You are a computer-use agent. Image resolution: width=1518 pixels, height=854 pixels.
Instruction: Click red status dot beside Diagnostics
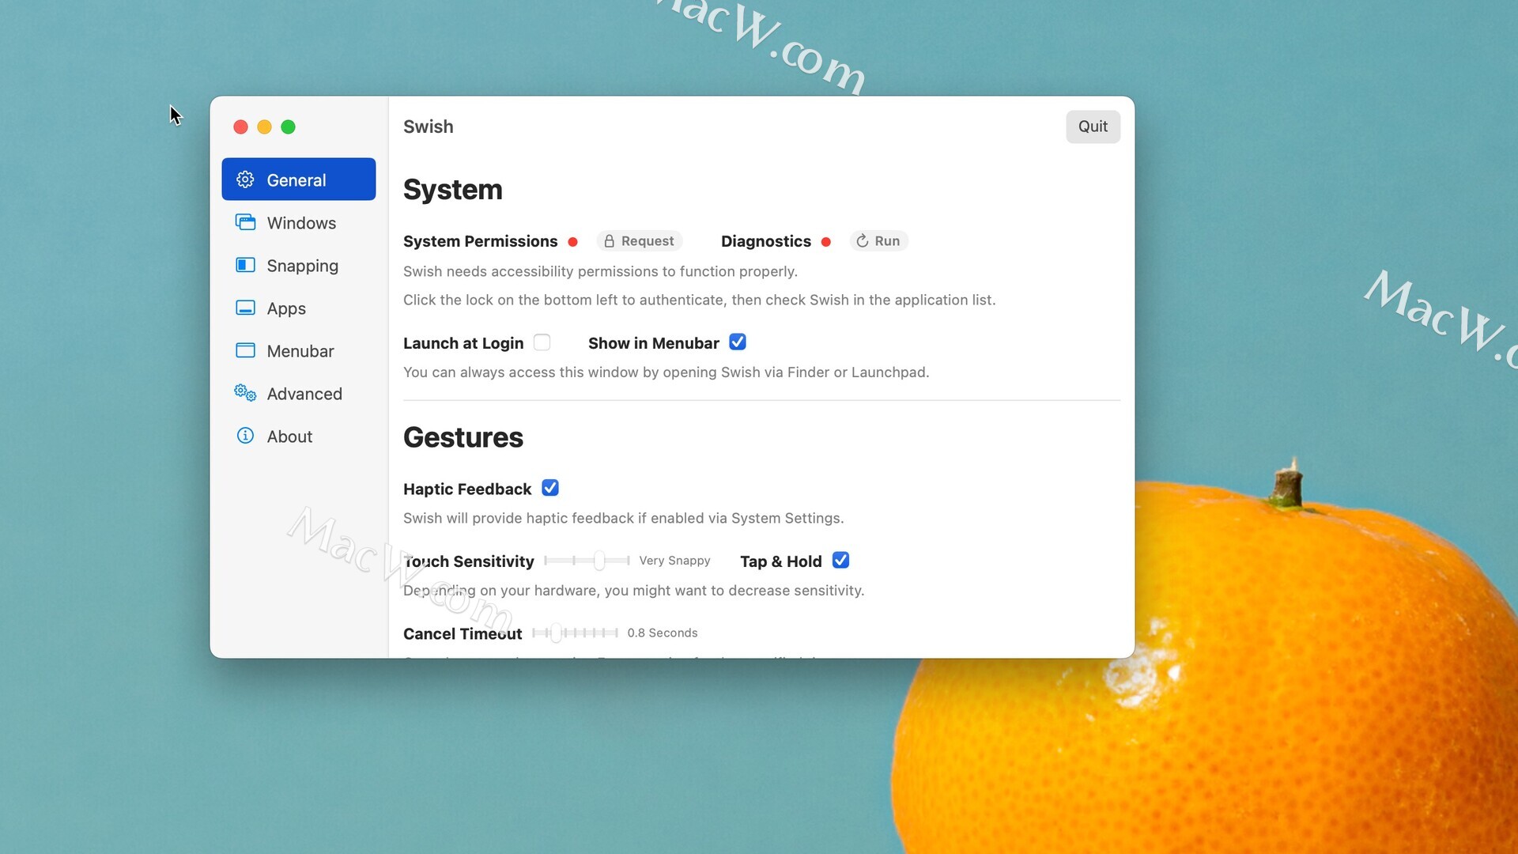point(825,242)
